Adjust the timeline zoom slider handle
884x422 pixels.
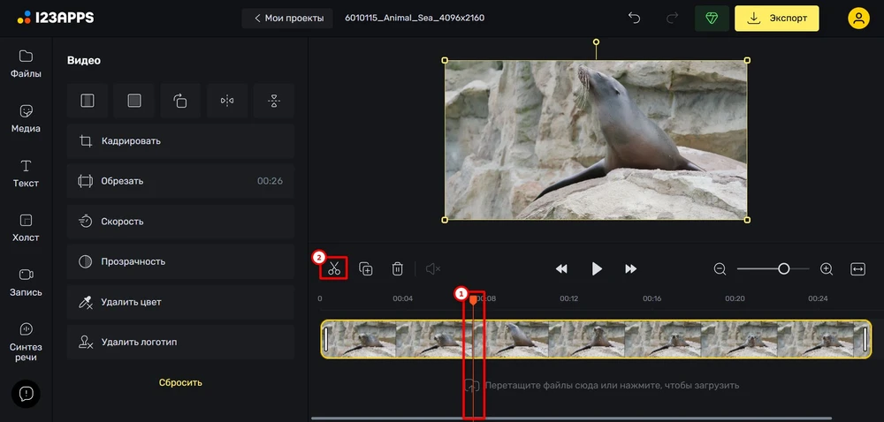(x=783, y=269)
